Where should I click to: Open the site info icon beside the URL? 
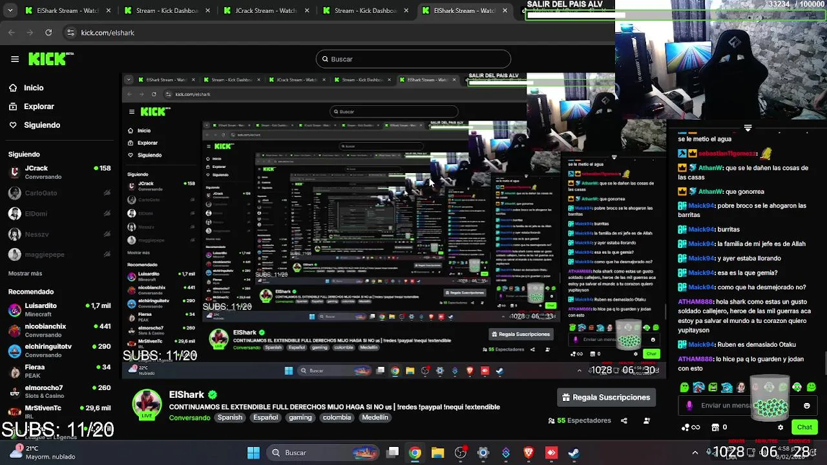pos(70,32)
